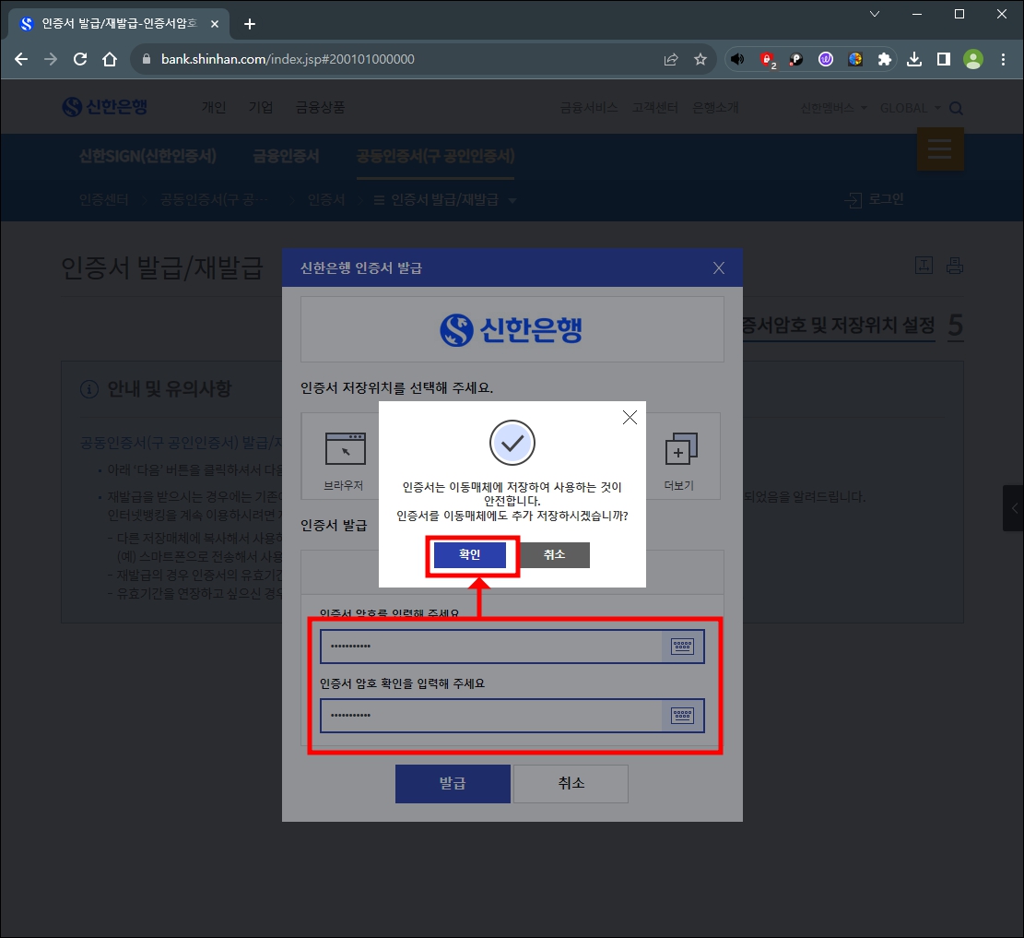Click the print page icon
The image size is (1024, 938).
pos(955,266)
